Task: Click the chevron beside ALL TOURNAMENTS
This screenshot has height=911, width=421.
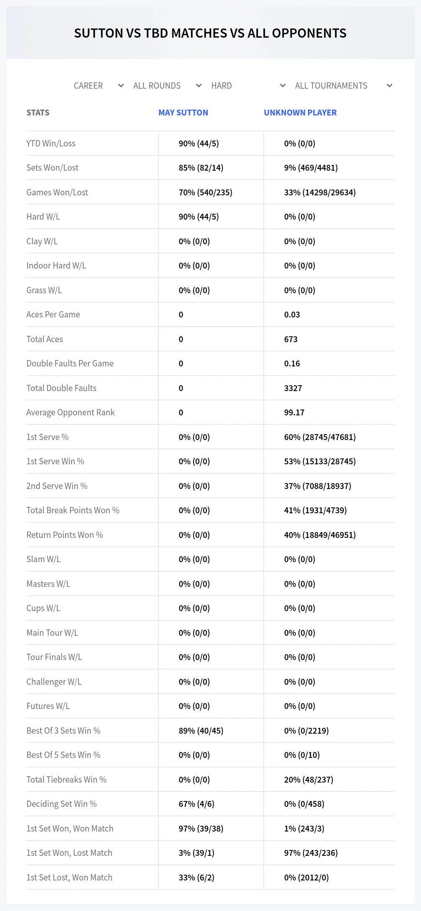Action: pos(389,86)
